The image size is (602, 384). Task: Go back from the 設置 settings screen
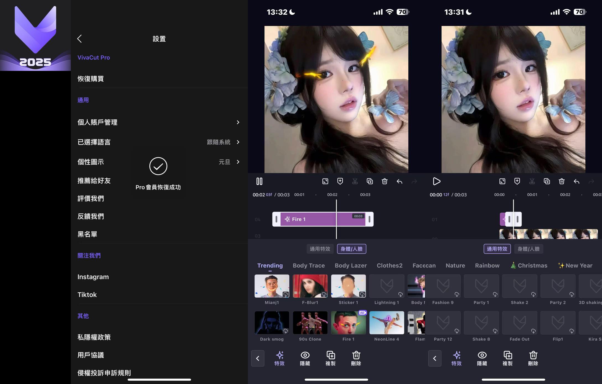click(80, 39)
